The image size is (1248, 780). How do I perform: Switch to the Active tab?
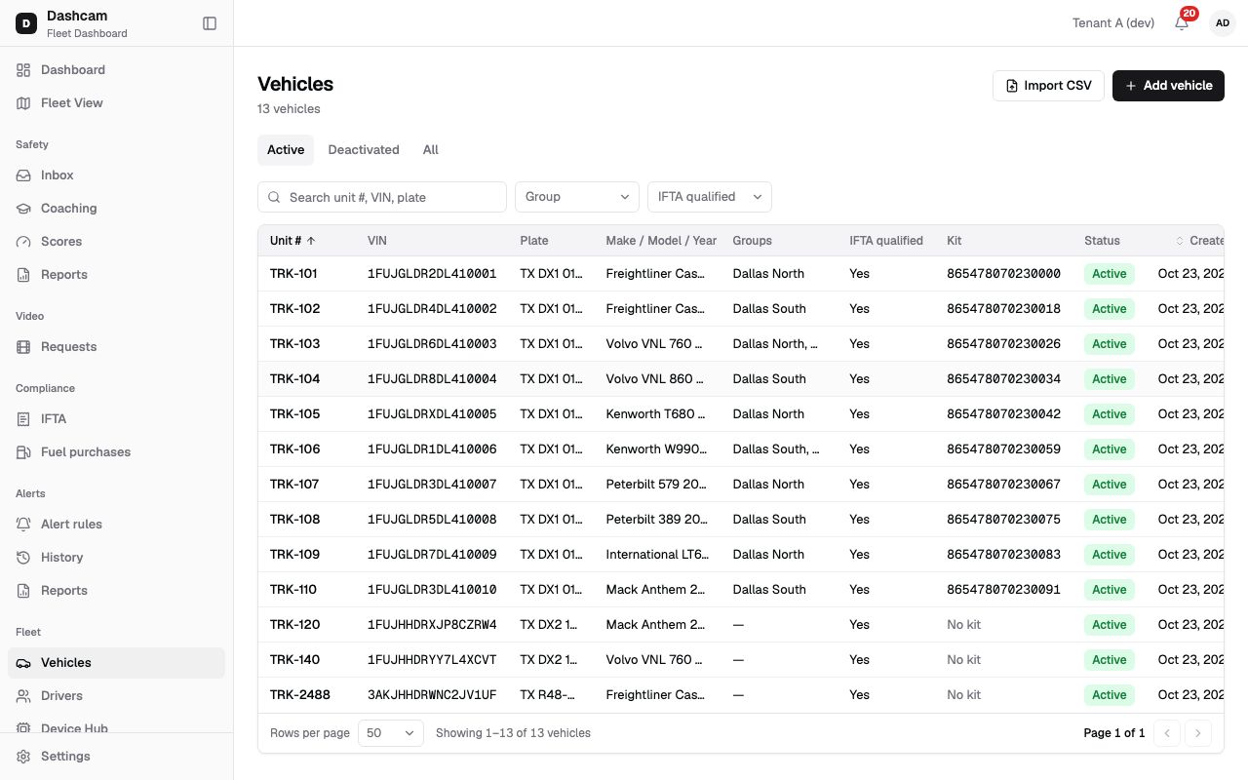[x=286, y=150]
